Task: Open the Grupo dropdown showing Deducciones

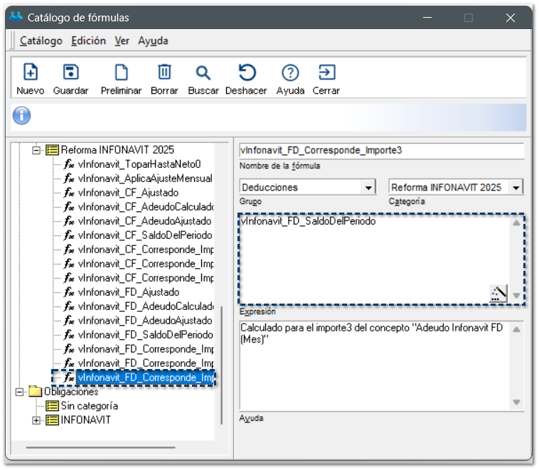Action: [x=368, y=188]
